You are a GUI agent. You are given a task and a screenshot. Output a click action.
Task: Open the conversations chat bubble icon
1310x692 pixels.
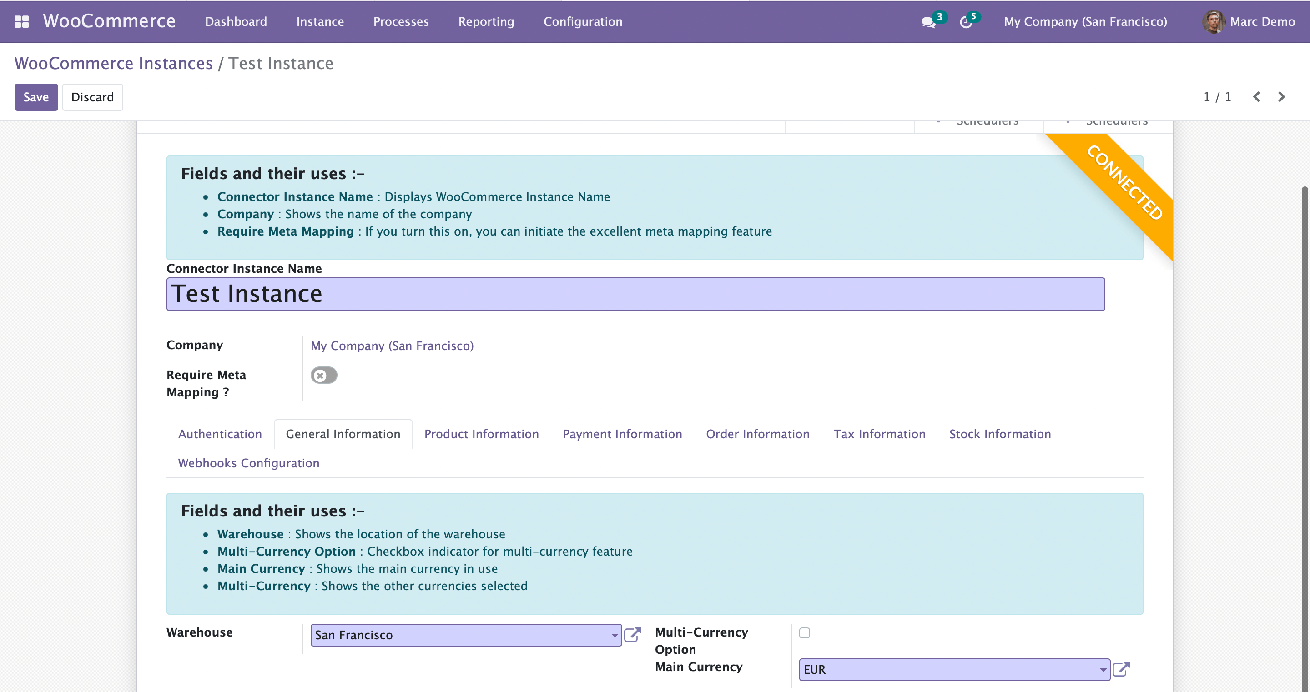pyautogui.click(x=927, y=22)
